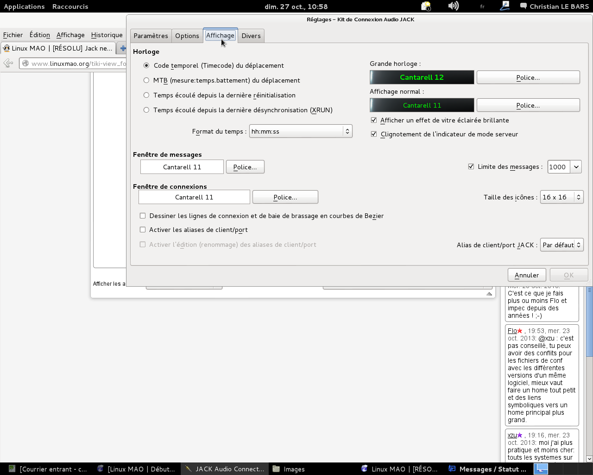593x475 pixels.
Task: Click Police button for Fenêtre de connexions
Action: click(285, 197)
